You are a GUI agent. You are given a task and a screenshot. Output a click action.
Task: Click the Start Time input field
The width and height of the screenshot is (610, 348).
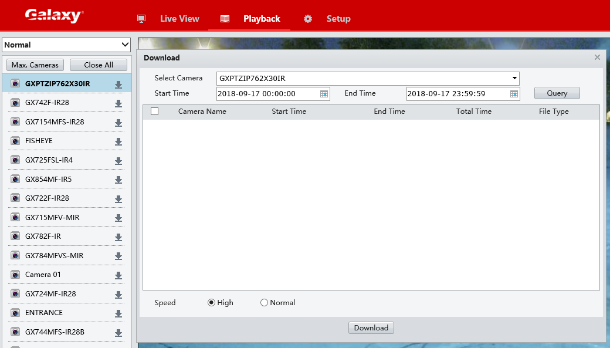point(267,94)
